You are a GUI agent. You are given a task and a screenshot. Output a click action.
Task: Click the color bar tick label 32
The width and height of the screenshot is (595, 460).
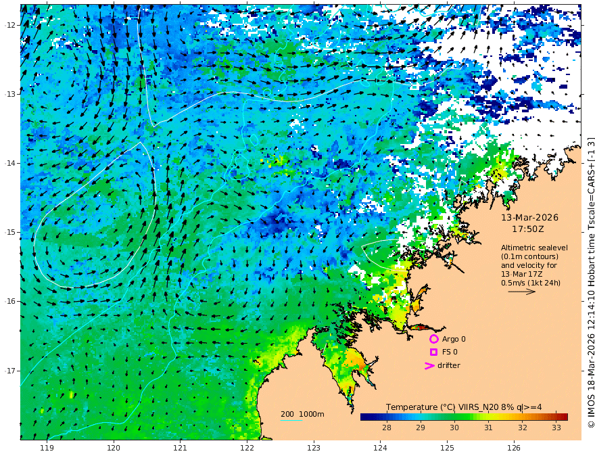(523, 428)
